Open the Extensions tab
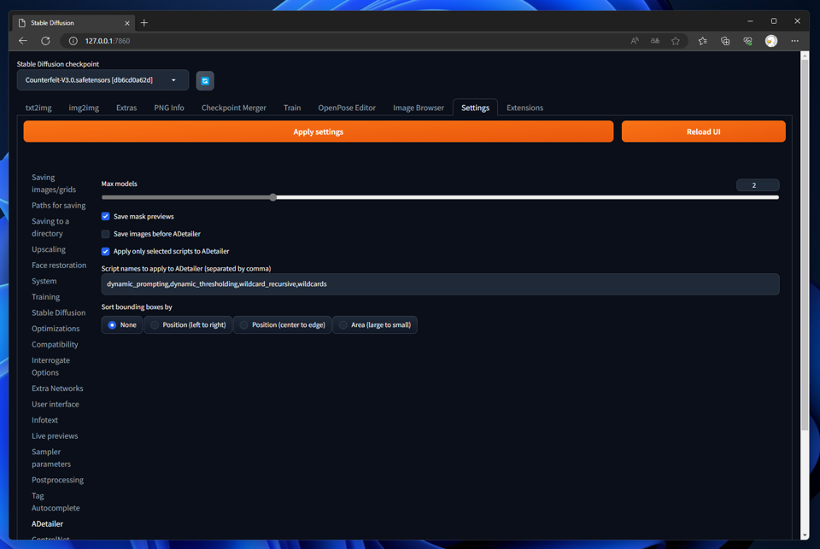The width and height of the screenshot is (820, 549). 524,108
